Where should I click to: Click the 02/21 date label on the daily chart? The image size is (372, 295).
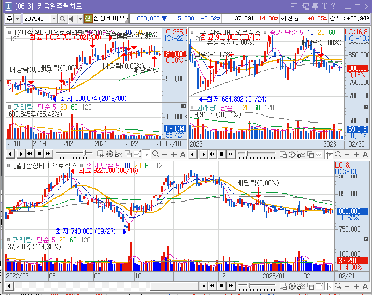346,276
